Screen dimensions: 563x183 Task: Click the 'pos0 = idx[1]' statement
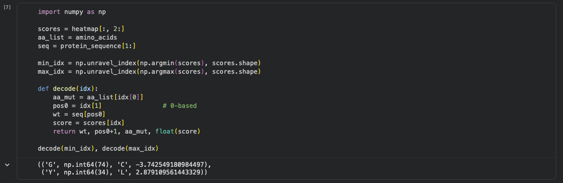click(x=77, y=106)
